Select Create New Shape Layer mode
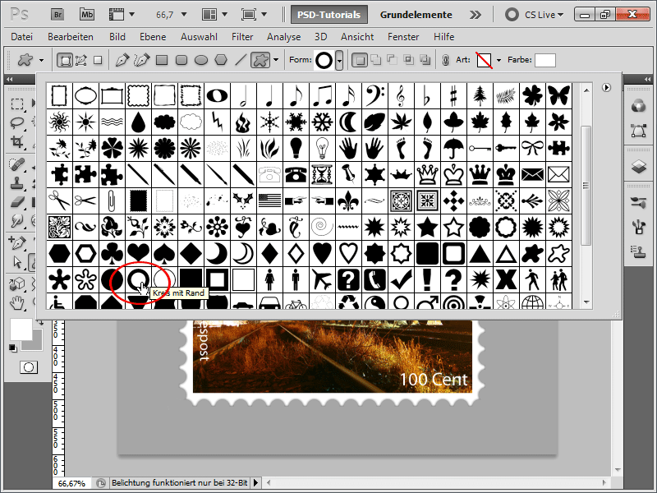The image size is (657, 493). (359, 60)
